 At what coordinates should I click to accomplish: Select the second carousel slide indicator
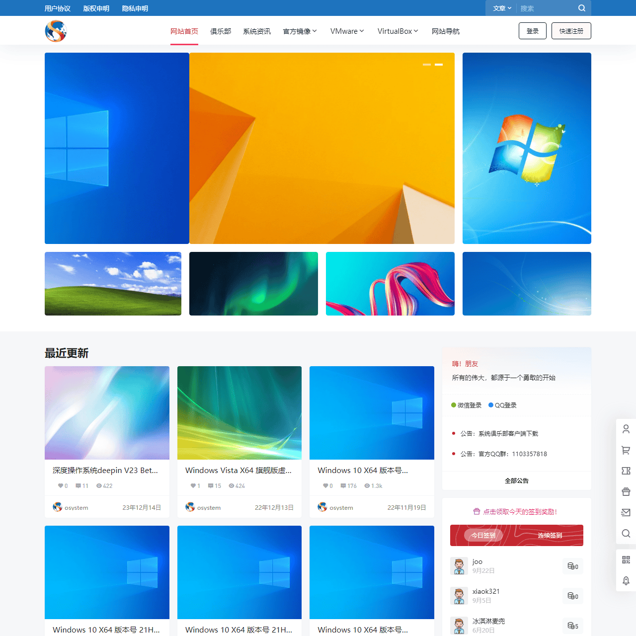tap(439, 65)
